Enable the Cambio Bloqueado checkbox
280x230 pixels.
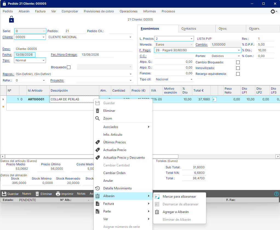pyautogui.click(x=238, y=63)
